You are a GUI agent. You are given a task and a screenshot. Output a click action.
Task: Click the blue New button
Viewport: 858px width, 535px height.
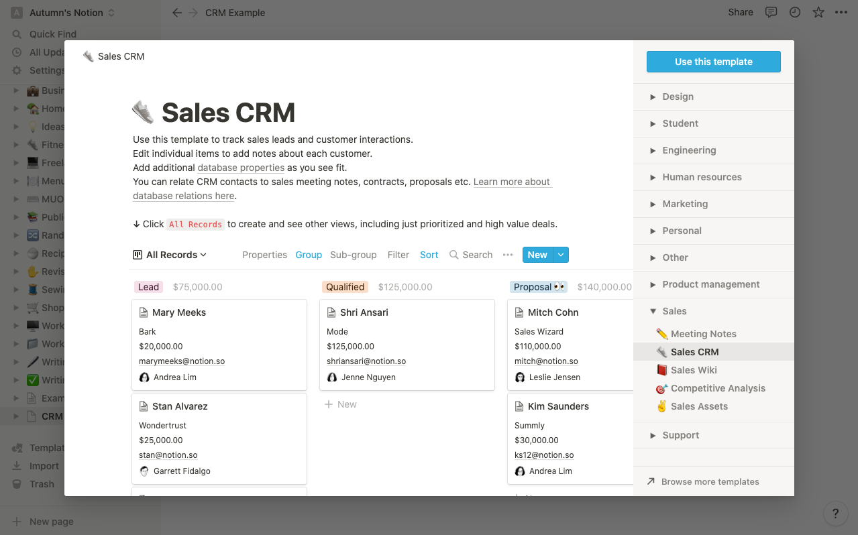538,255
